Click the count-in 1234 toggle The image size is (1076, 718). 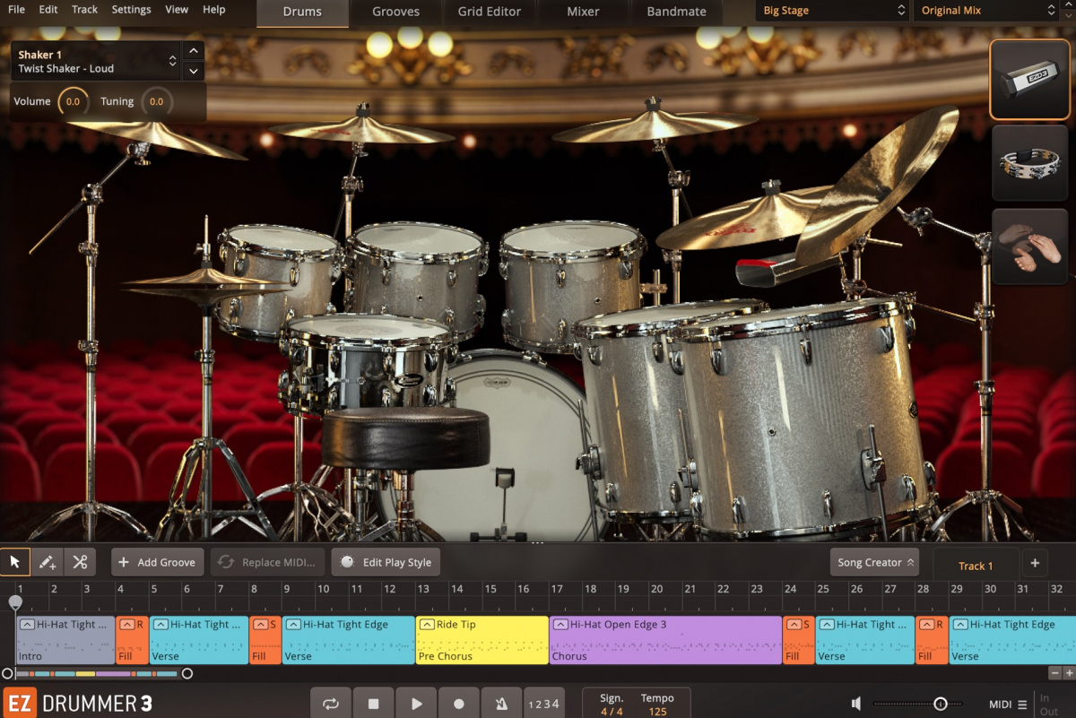543,703
